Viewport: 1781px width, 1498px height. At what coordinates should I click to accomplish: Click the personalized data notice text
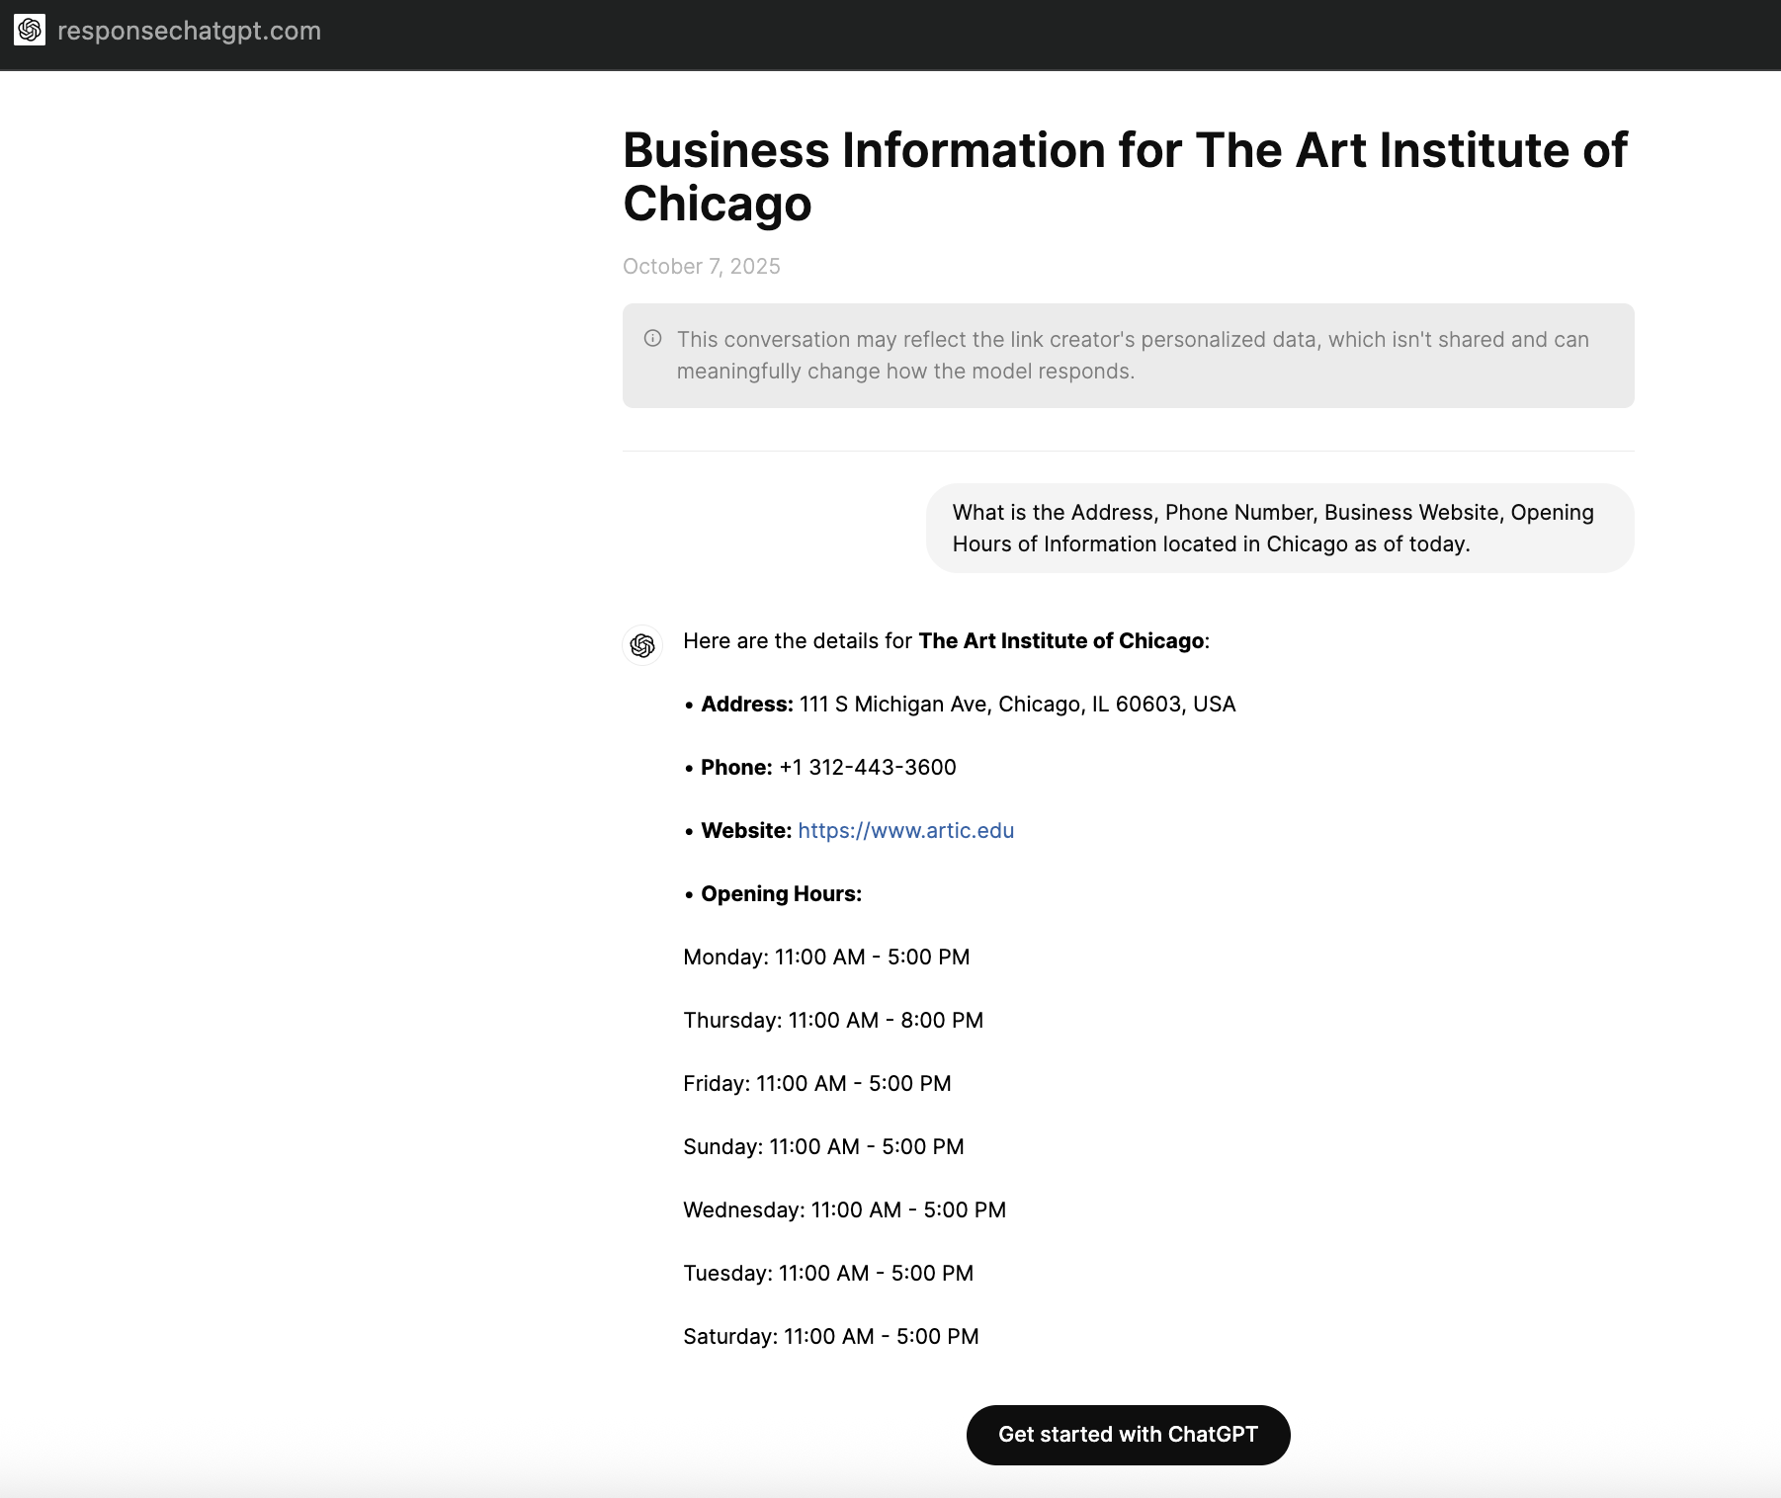pyautogui.click(x=1132, y=356)
